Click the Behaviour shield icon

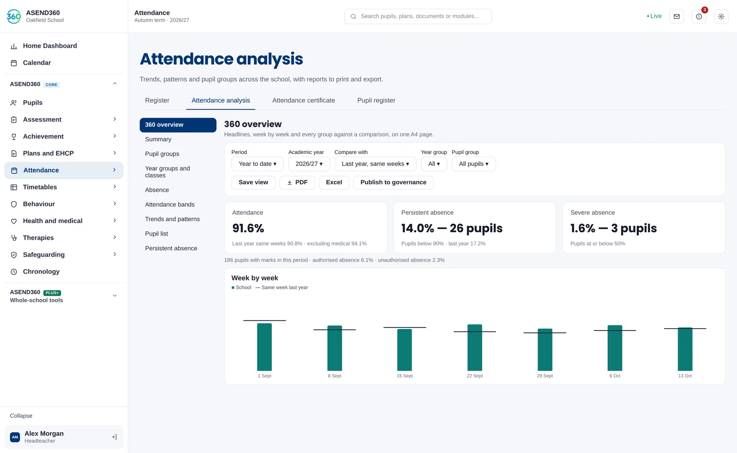pyautogui.click(x=14, y=204)
